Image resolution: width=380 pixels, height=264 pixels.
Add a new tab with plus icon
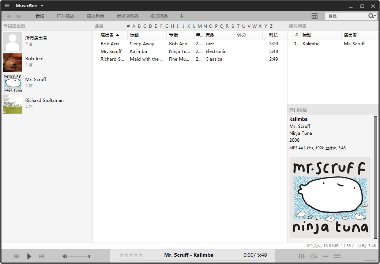point(182,16)
